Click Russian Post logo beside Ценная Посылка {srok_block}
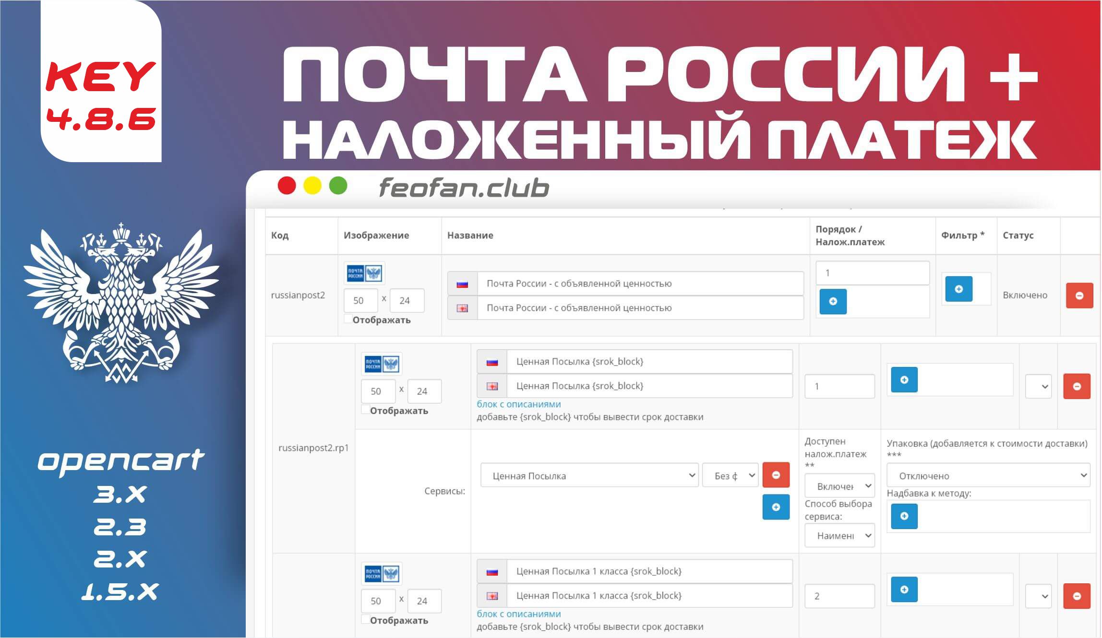 point(382,364)
